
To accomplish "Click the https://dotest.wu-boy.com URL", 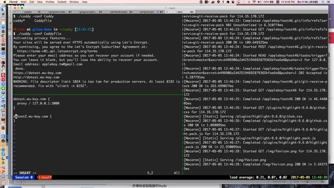I will click(x=37, y=73).
